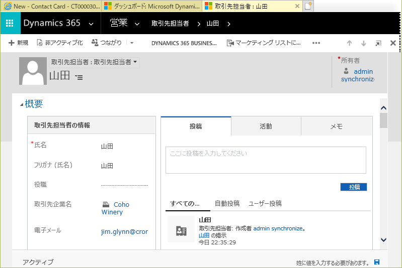Open dropdown arrow beside つながり
This screenshot has width=402, height=268.
tap(132, 43)
